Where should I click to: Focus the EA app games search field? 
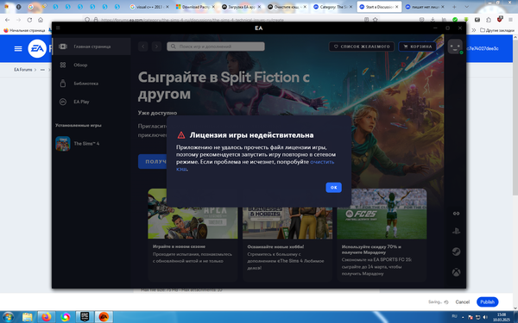[216, 47]
